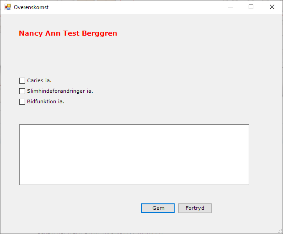This screenshot has height=234, width=283.
Task: Enable the Slimhindeforandringer ia. checkbox
Action: [22, 91]
